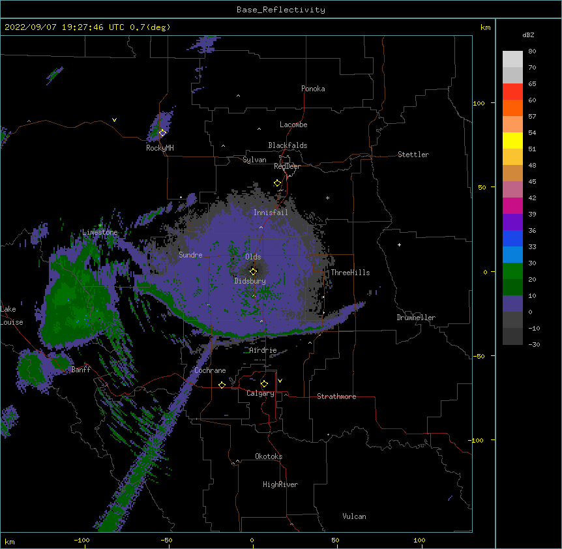Click the radar site diamond between Olds and Didsbury
Viewport: 562px width, 549px height.
pyautogui.click(x=253, y=271)
